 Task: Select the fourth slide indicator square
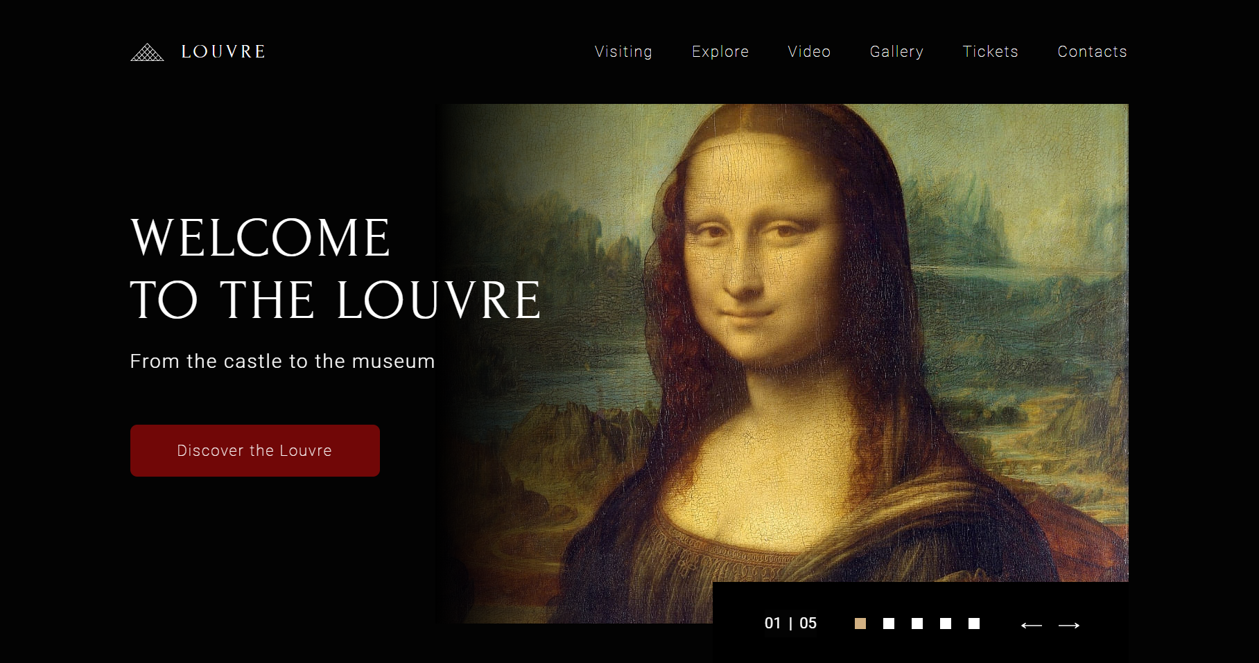(x=946, y=624)
